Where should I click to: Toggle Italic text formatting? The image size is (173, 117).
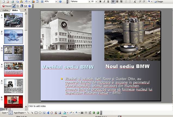pyautogui.click(x=104, y=2)
